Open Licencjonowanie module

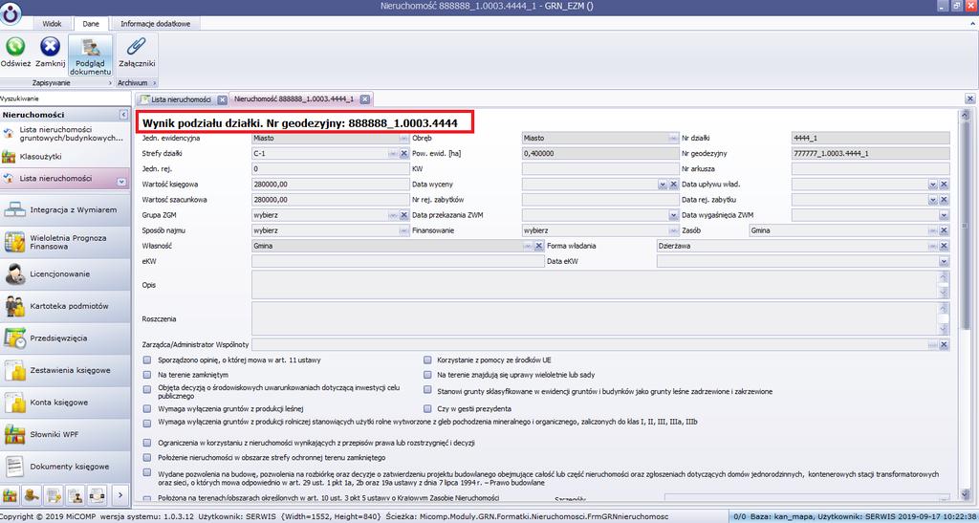pyautogui.click(x=65, y=274)
